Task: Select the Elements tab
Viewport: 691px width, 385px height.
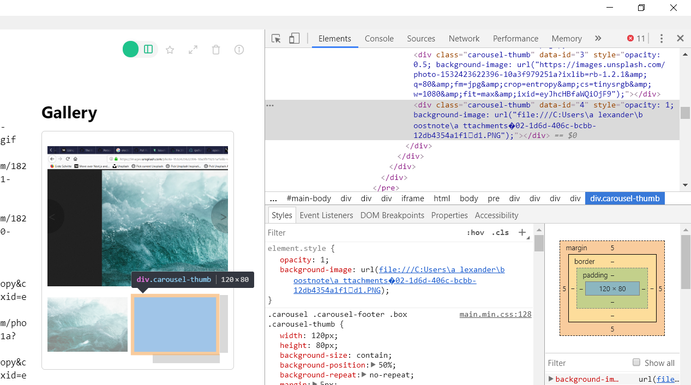Action: [335, 38]
